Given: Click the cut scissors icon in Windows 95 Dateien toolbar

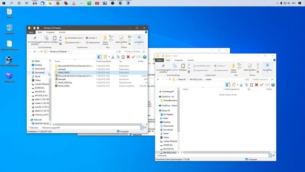Looking at the screenshot, I should coord(113,57).
